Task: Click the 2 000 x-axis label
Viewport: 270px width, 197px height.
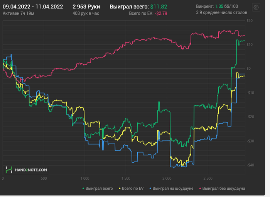Action: pos(167,178)
